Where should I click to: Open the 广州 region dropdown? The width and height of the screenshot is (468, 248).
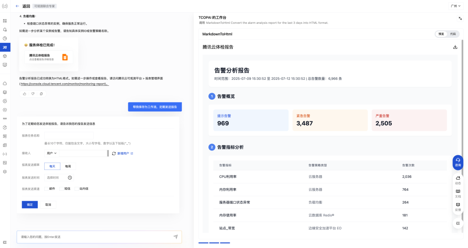click(x=456, y=6)
